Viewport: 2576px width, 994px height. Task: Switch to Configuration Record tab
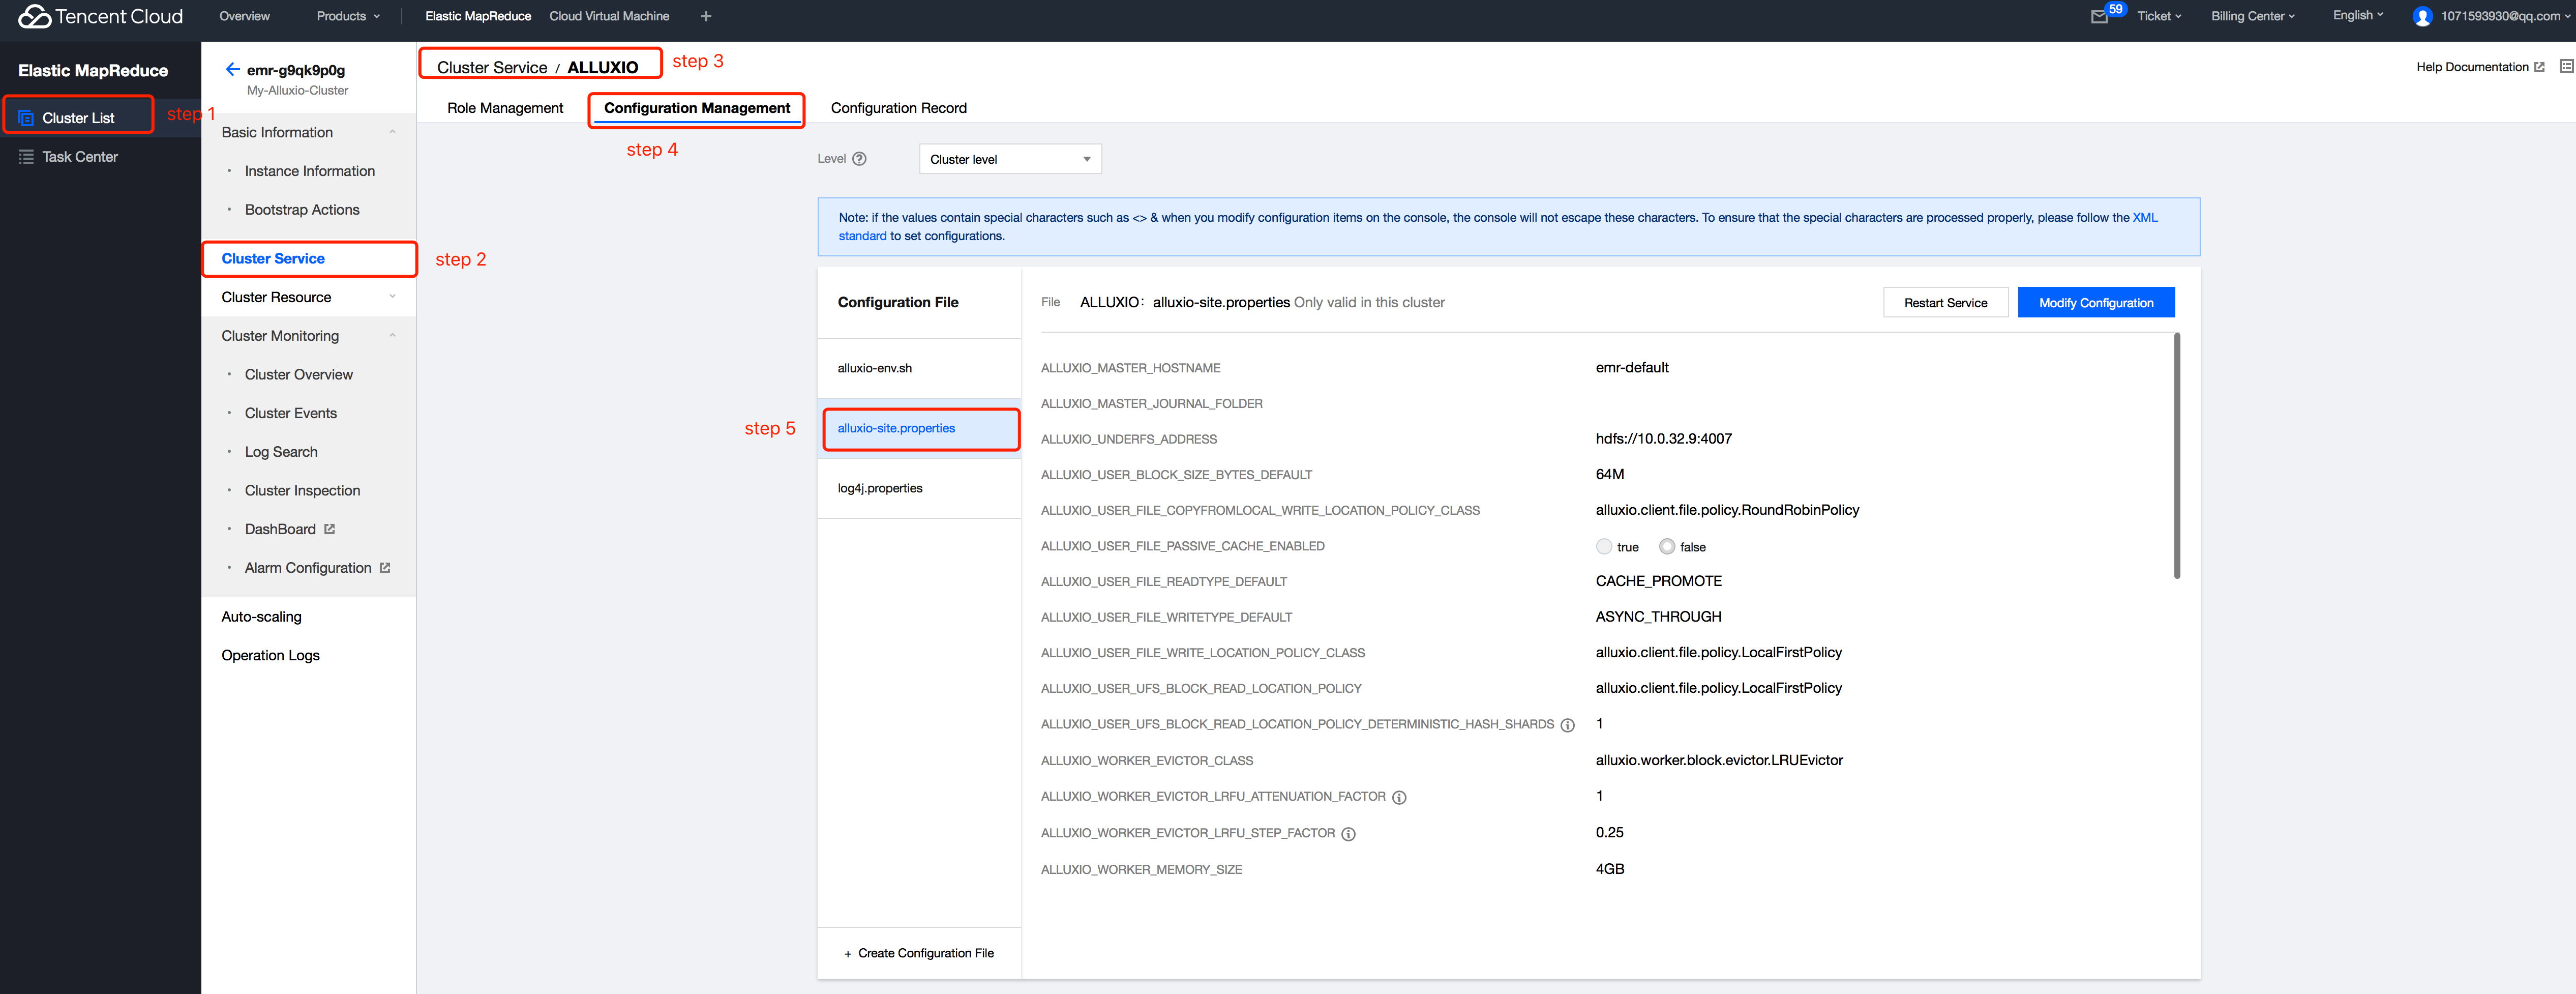tap(898, 108)
